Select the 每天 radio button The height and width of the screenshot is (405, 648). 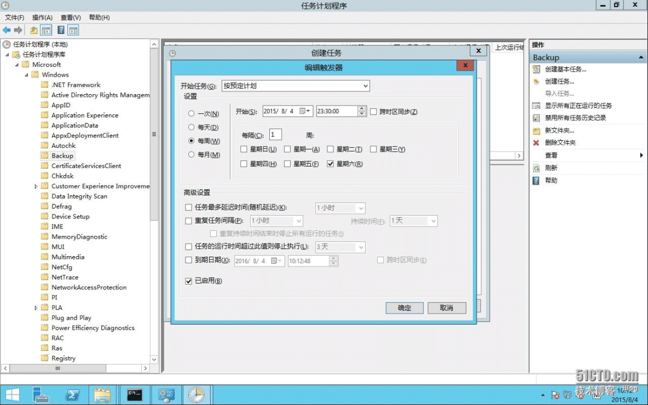tap(192, 128)
